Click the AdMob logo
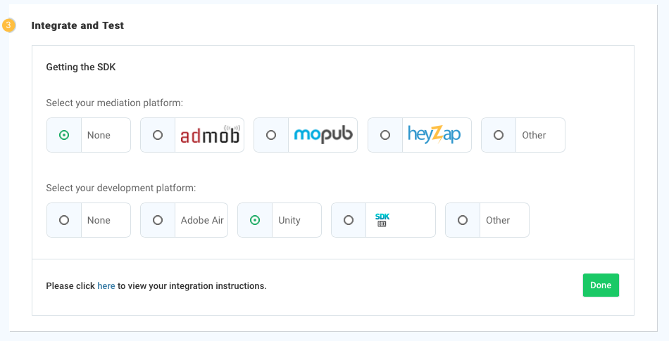The height and width of the screenshot is (341, 669). [210, 135]
